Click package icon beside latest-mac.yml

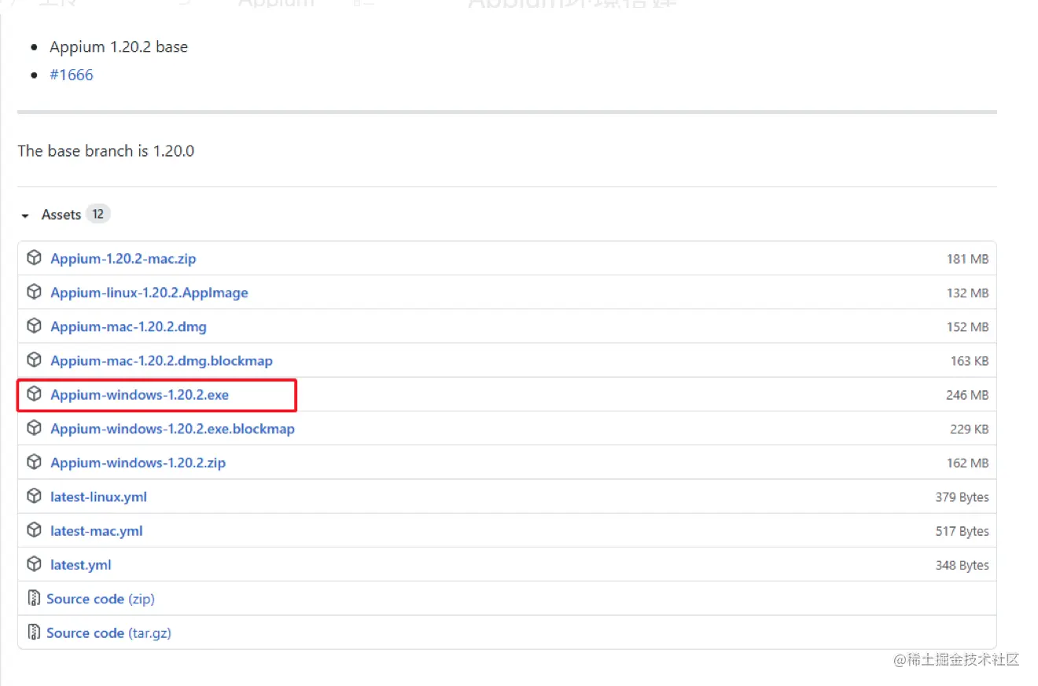click(x=34, y=529)
